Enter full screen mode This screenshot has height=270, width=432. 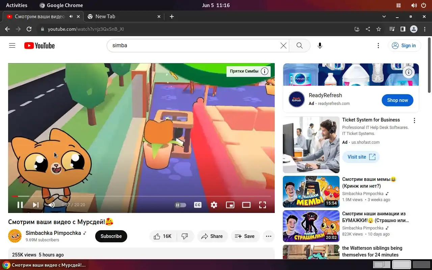click(x=263, y=205)
